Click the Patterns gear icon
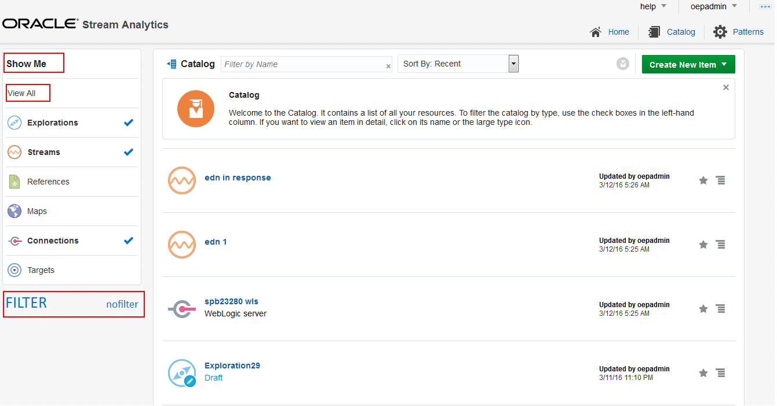This screenshot has height=406, width=777. click(x=720, y=32)
